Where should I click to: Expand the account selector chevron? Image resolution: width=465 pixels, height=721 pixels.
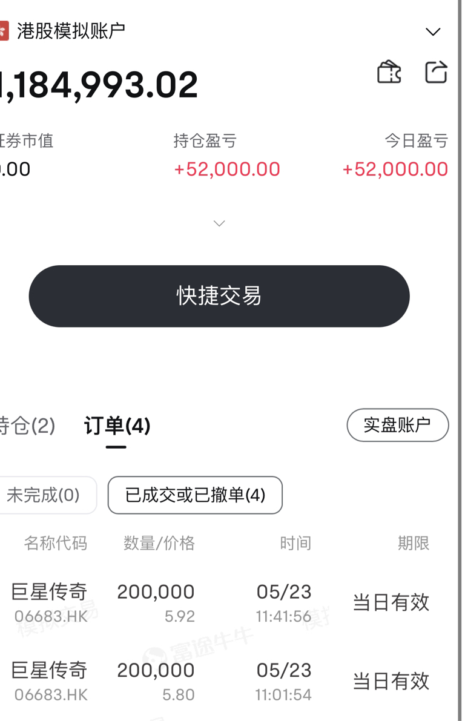tap(433, 31)
